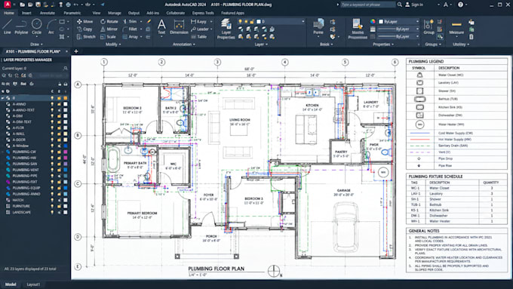Screen dimensions: 513x289
Task: Click the Leader annotation tool
Action: point(200,29)
